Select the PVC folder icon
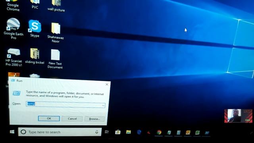 coord(35,4)
